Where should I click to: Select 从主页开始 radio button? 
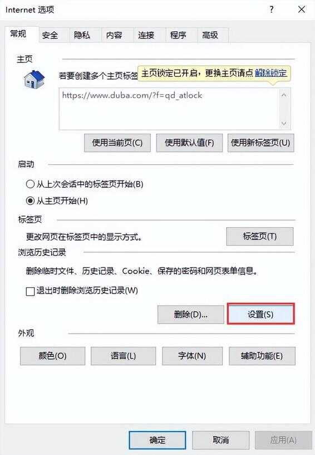coord(30,200)
